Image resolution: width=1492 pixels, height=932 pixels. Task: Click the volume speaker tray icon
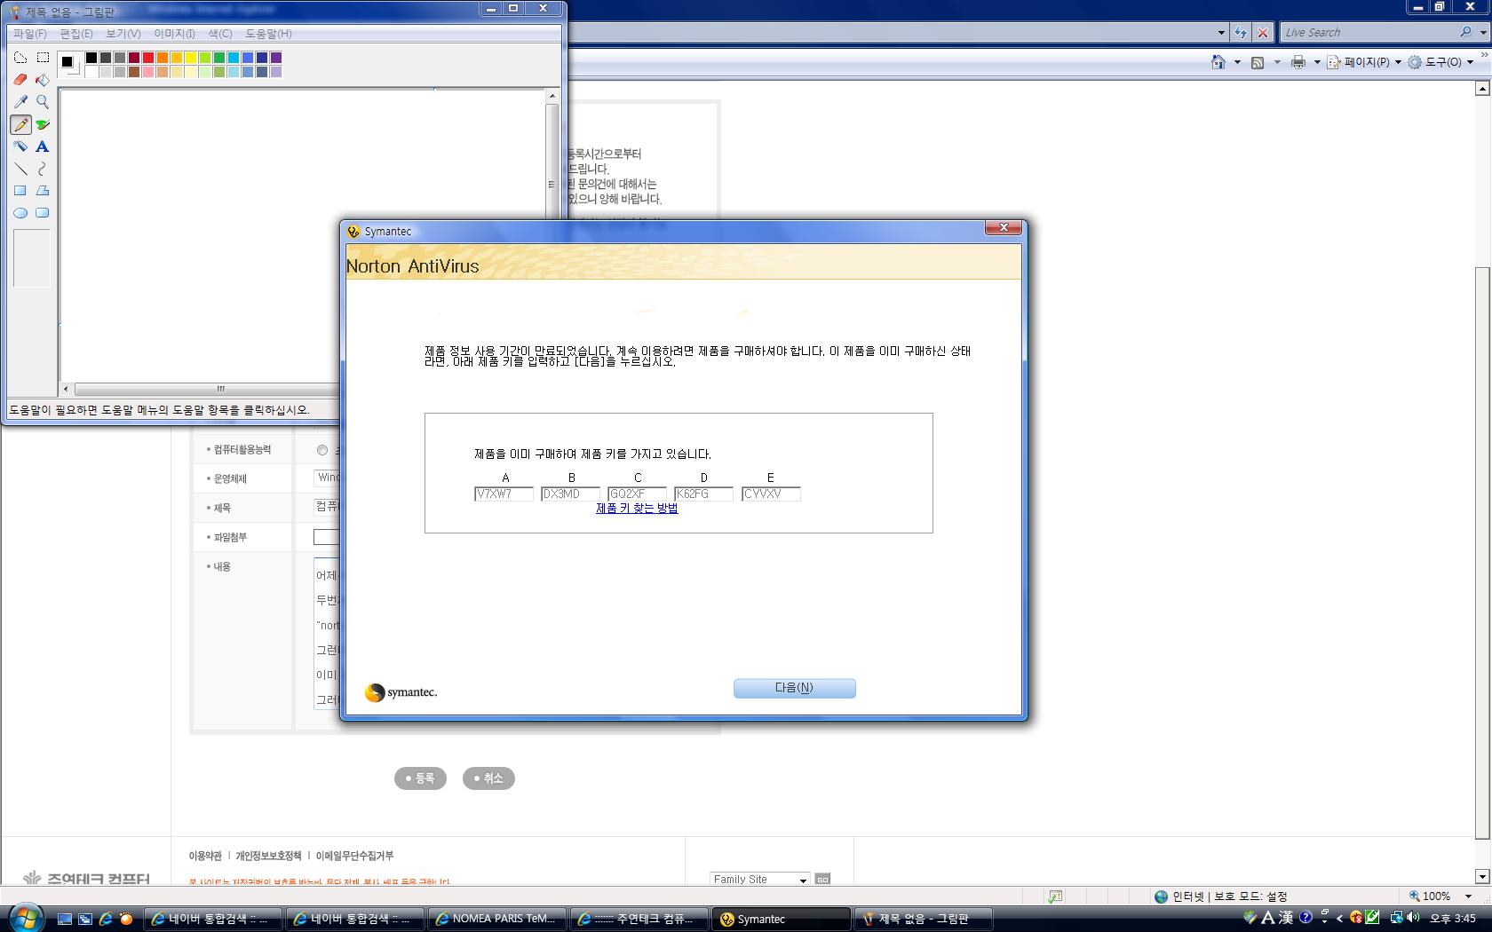point(1413,918)
